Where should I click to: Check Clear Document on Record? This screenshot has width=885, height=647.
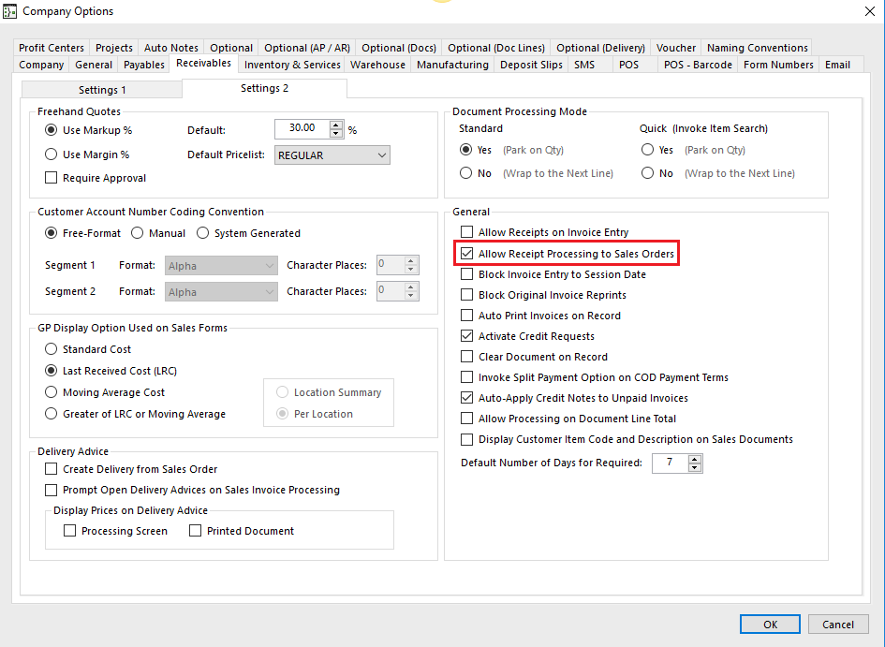(466, 357)
